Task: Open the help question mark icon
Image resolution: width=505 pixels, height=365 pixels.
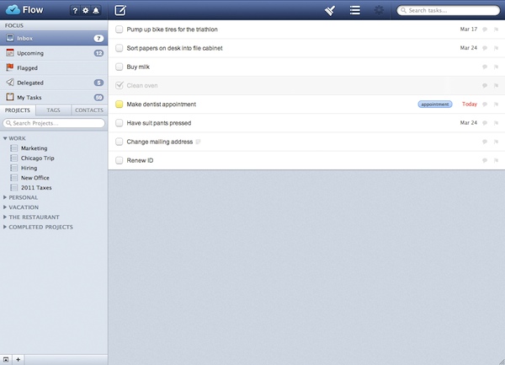Action: tap(75, 11)
